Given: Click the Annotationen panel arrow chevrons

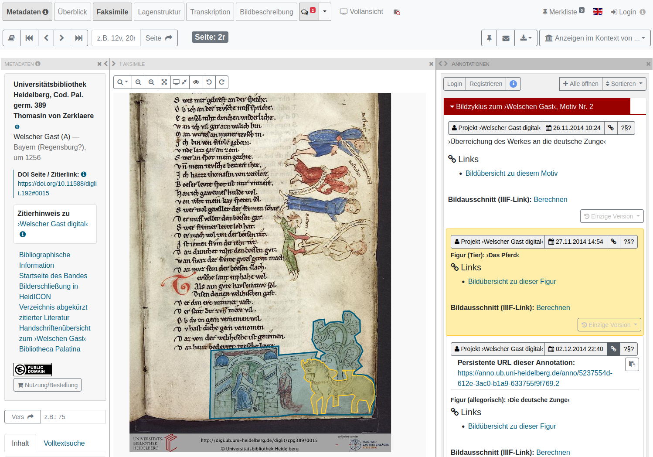Looking at the screenshot, I should [x=443, y=64].
